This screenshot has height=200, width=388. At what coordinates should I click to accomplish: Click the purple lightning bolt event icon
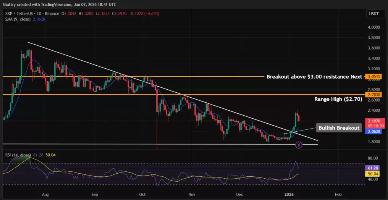[x=299, y=145]
